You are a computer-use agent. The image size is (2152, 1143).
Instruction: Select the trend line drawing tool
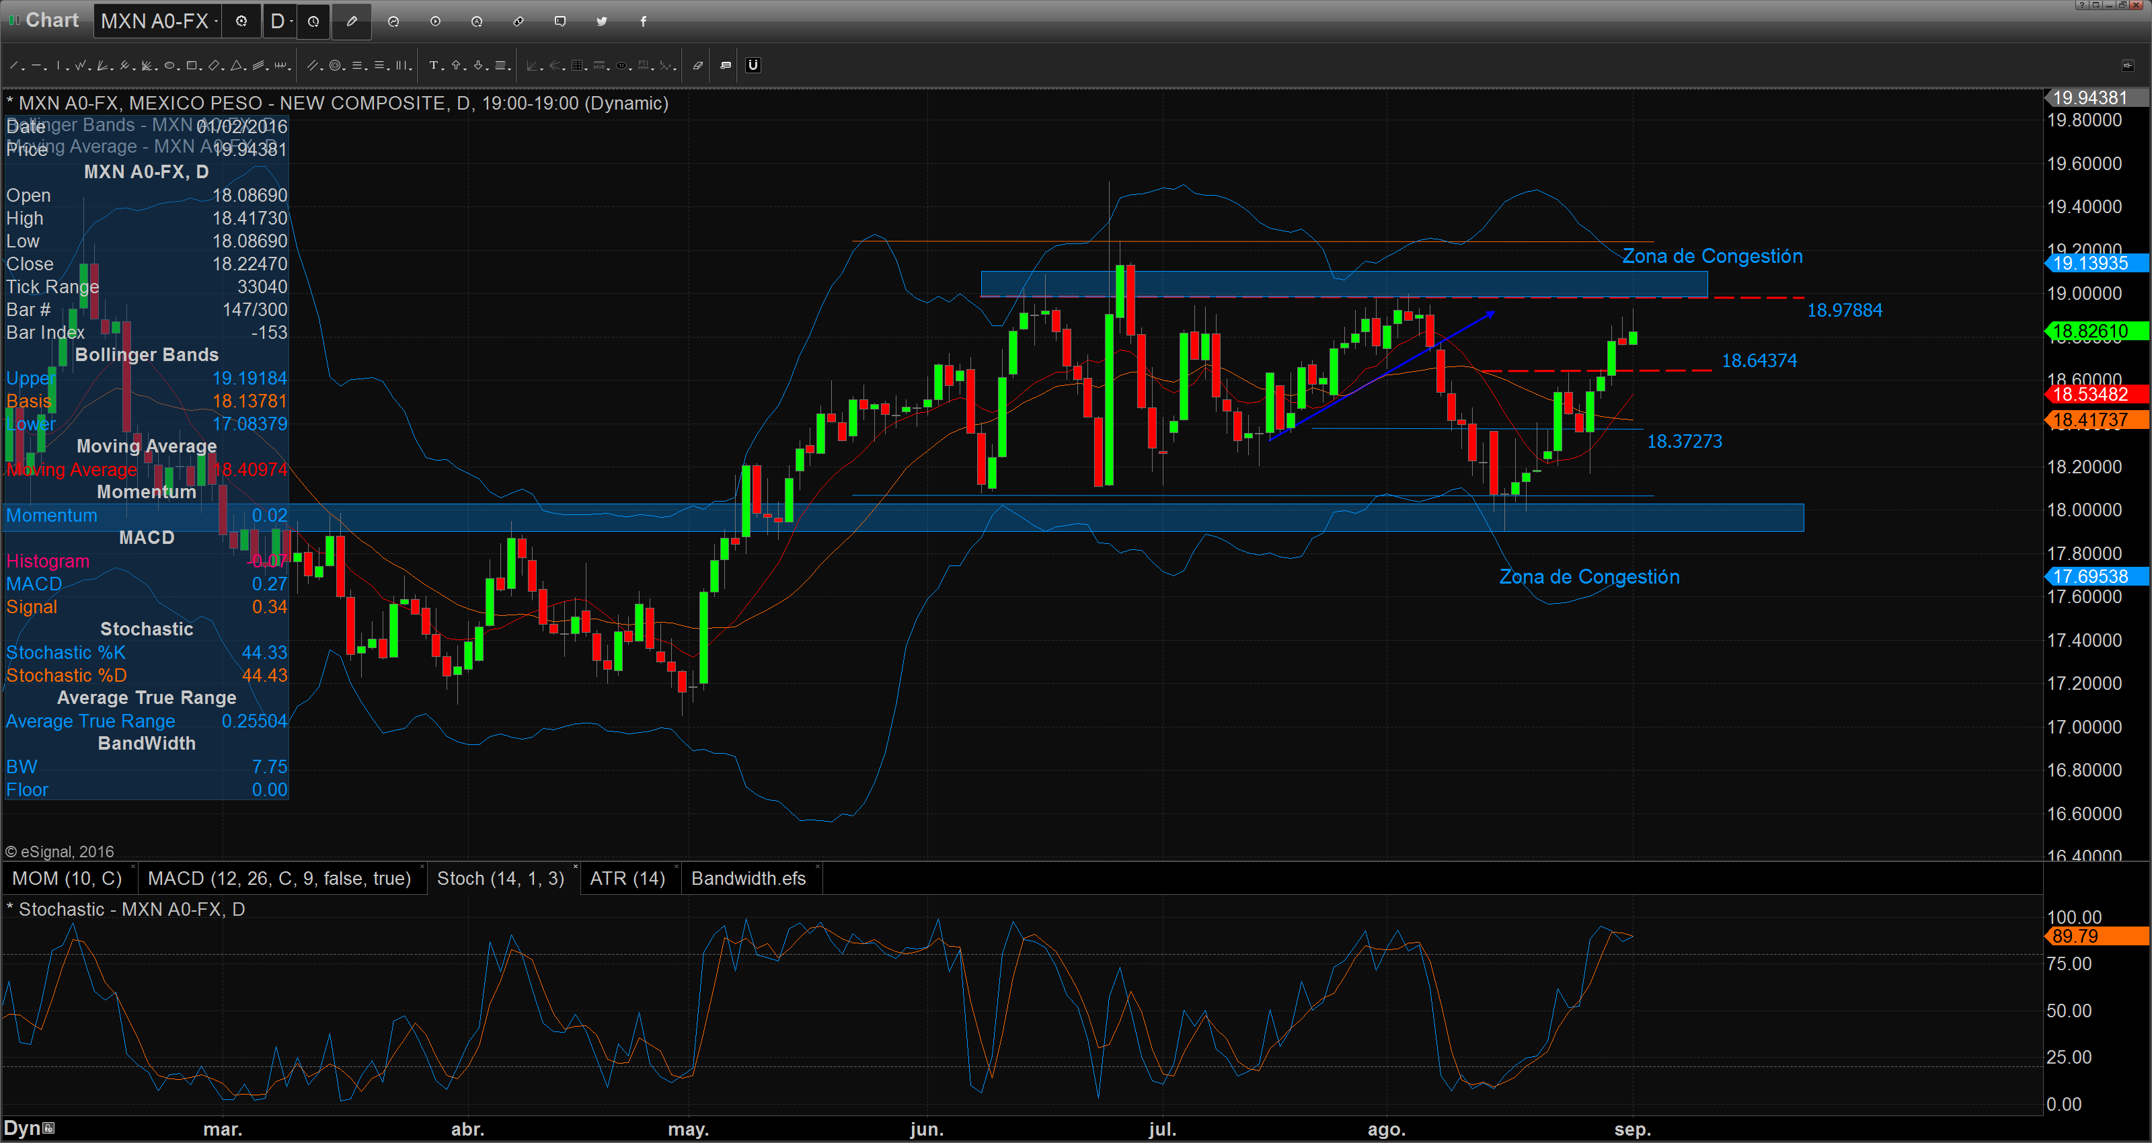(x=13, y=65)
